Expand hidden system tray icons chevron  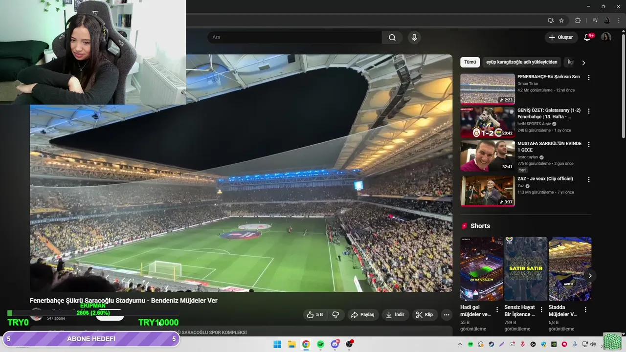click(x=460, y=344)
